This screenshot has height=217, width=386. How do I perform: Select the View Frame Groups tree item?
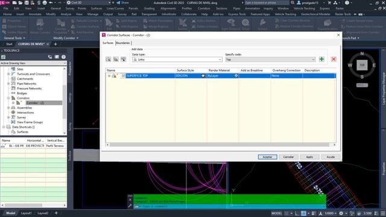point(30,122)
